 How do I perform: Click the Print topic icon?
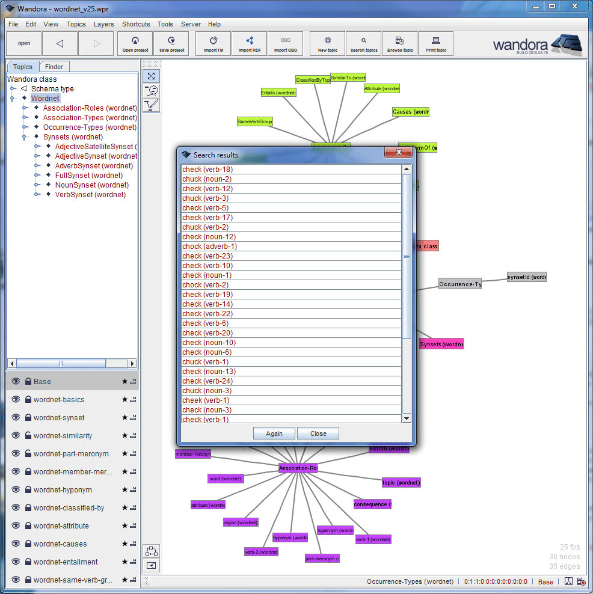tap(435, 43)
